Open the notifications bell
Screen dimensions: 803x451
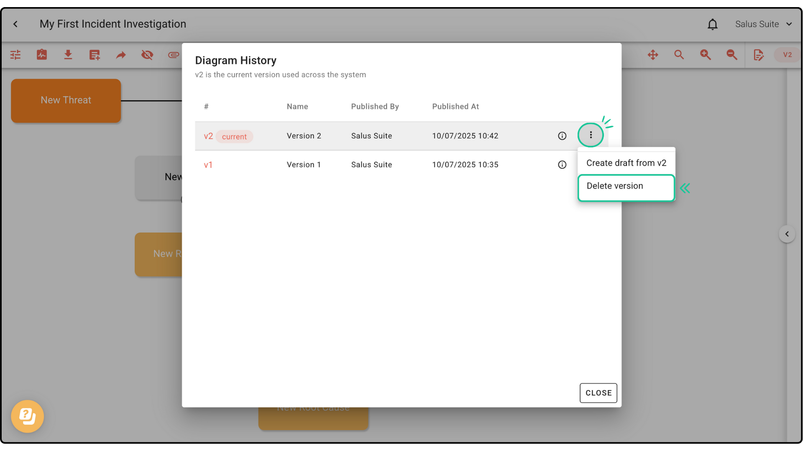pyautogui.click(x=712, y=24)
